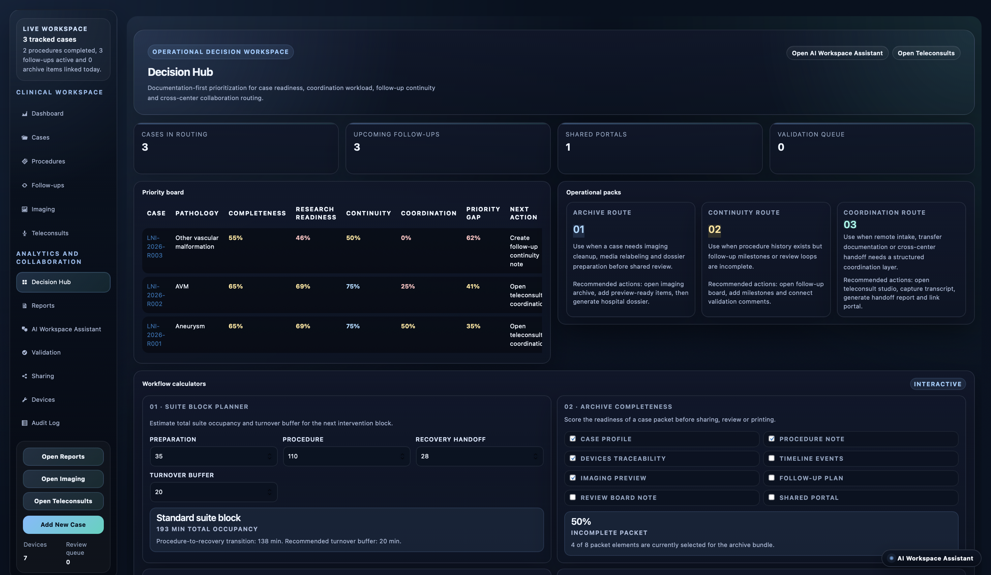Open Validation from the sidebar

(63, 353)
